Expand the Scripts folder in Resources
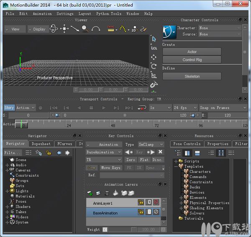 pos(176,161)
